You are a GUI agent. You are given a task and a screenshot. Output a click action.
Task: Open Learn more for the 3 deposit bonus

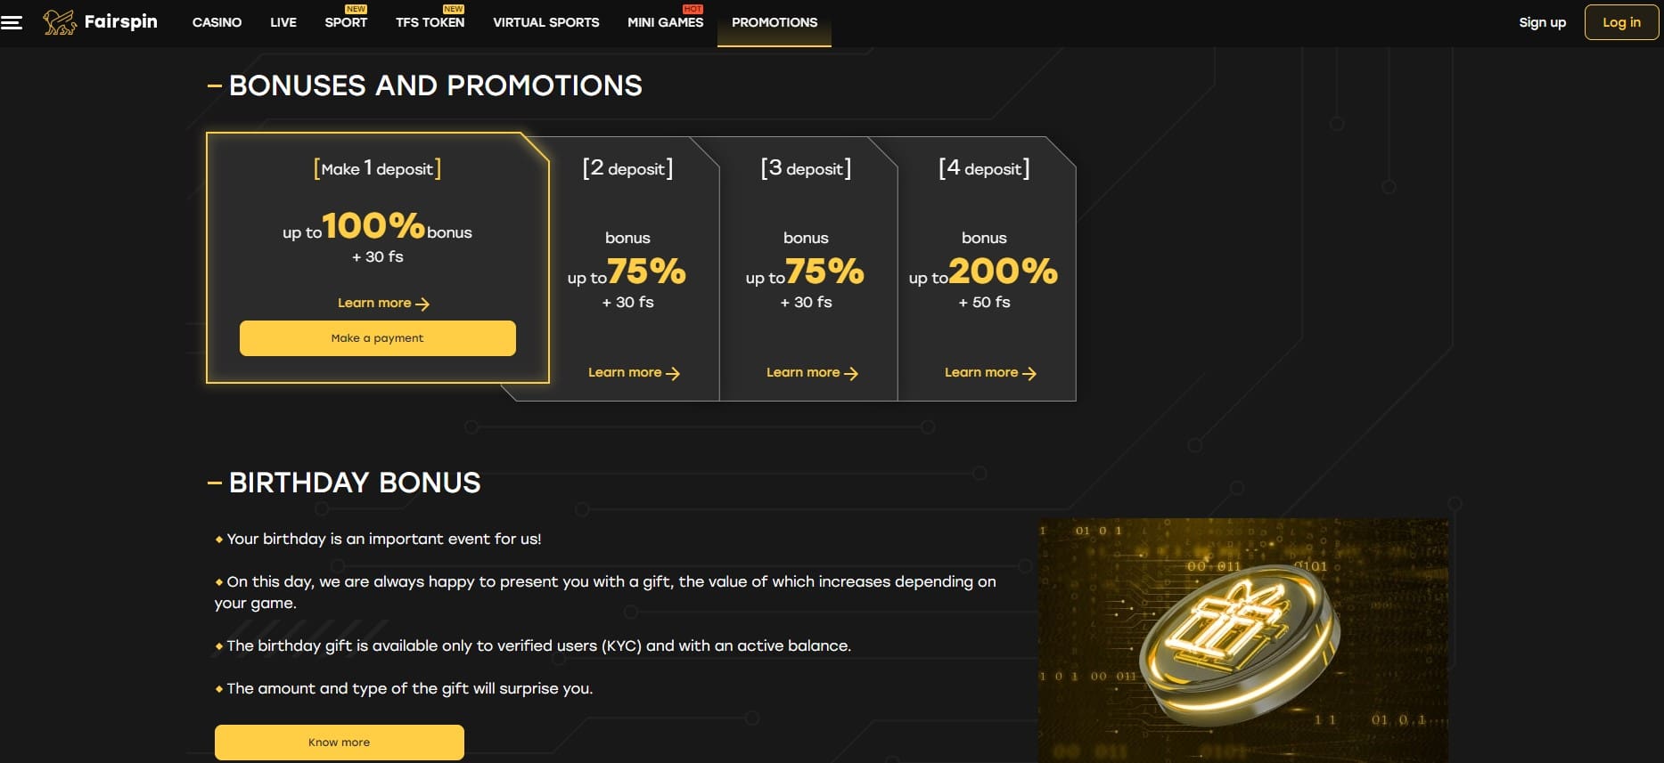812,373
